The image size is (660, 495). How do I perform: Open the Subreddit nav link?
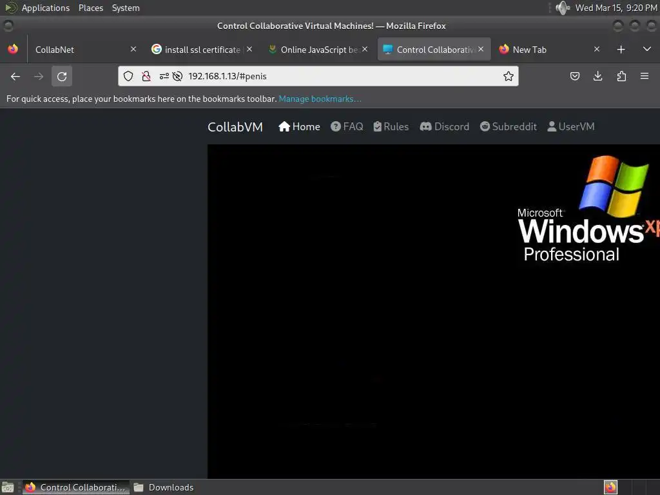pos(509,127)
